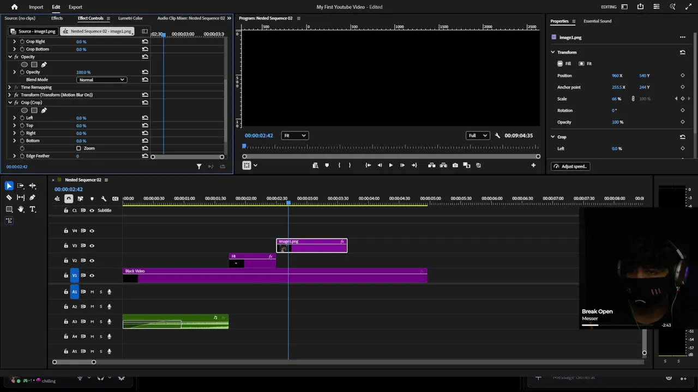Screen dimensions: 698x392
Task: Select the Hand tool
Action: pyautogui.click(x=21, y=209)
